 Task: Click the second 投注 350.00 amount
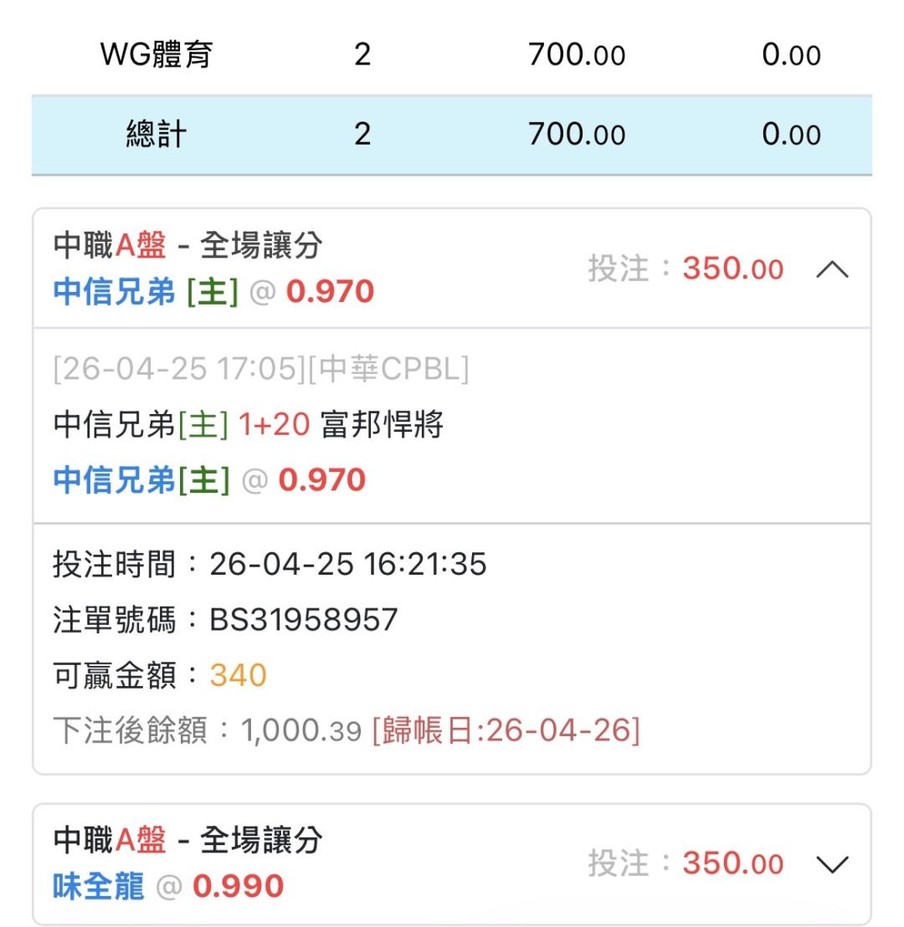click(732, 864)
